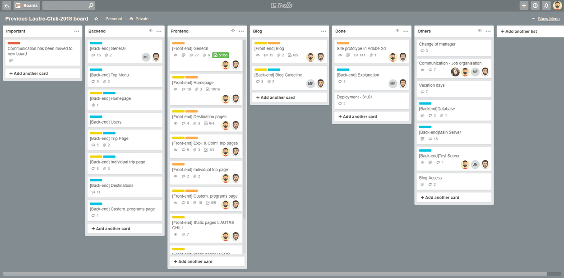The height and width of the screenshot is (278, 564).
Task: Click the green 51/51 checklist badge
Action: (221, 55)
